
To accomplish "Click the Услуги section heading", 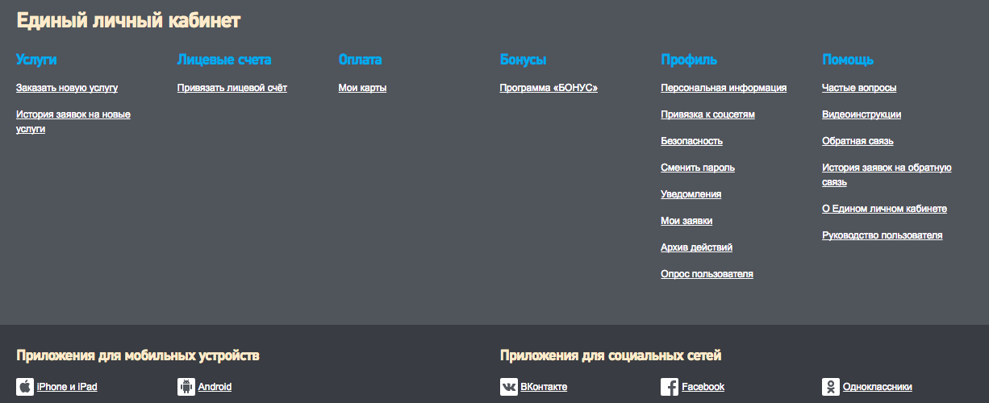I will coord(36,60).
